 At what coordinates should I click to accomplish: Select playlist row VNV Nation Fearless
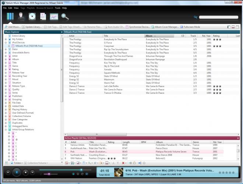144,159
